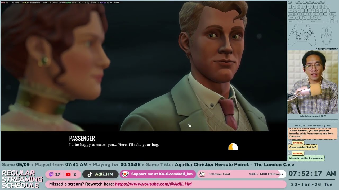The width and height of the screenshot is (339, 190).
Task: Click the space bar on keyboard overlay
Action: [x=313, y=22]
